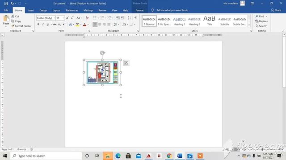Align text left
This screenshot has height=160, width=286.
pos(95,24)
